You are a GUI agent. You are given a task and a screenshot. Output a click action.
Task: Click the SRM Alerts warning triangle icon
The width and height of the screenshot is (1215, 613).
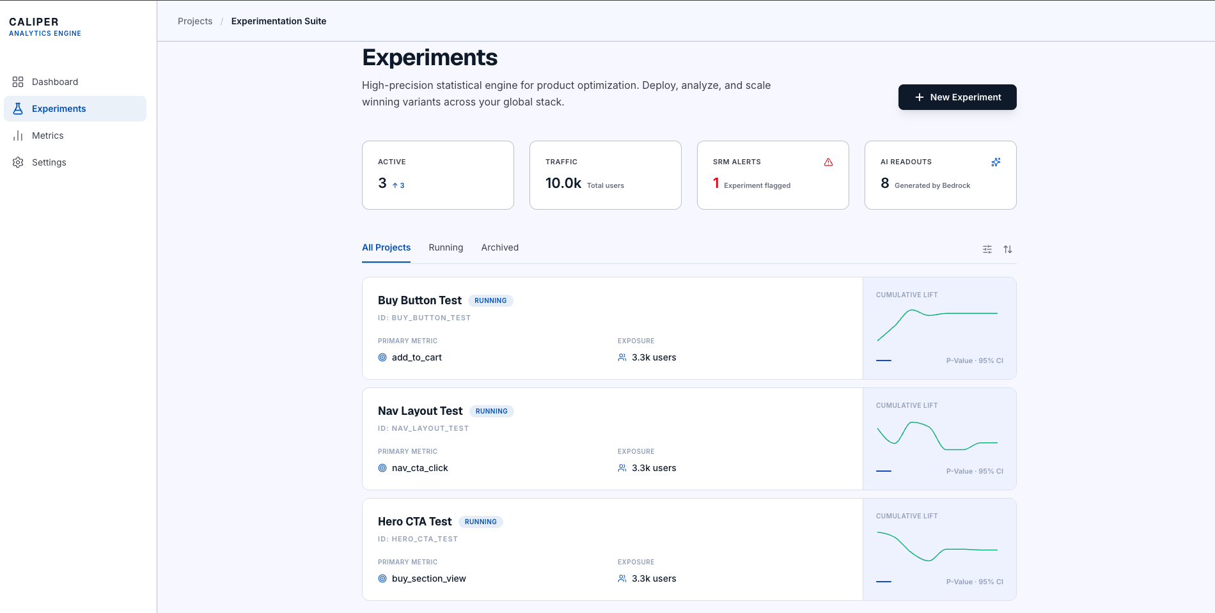[x=828, y=162]
